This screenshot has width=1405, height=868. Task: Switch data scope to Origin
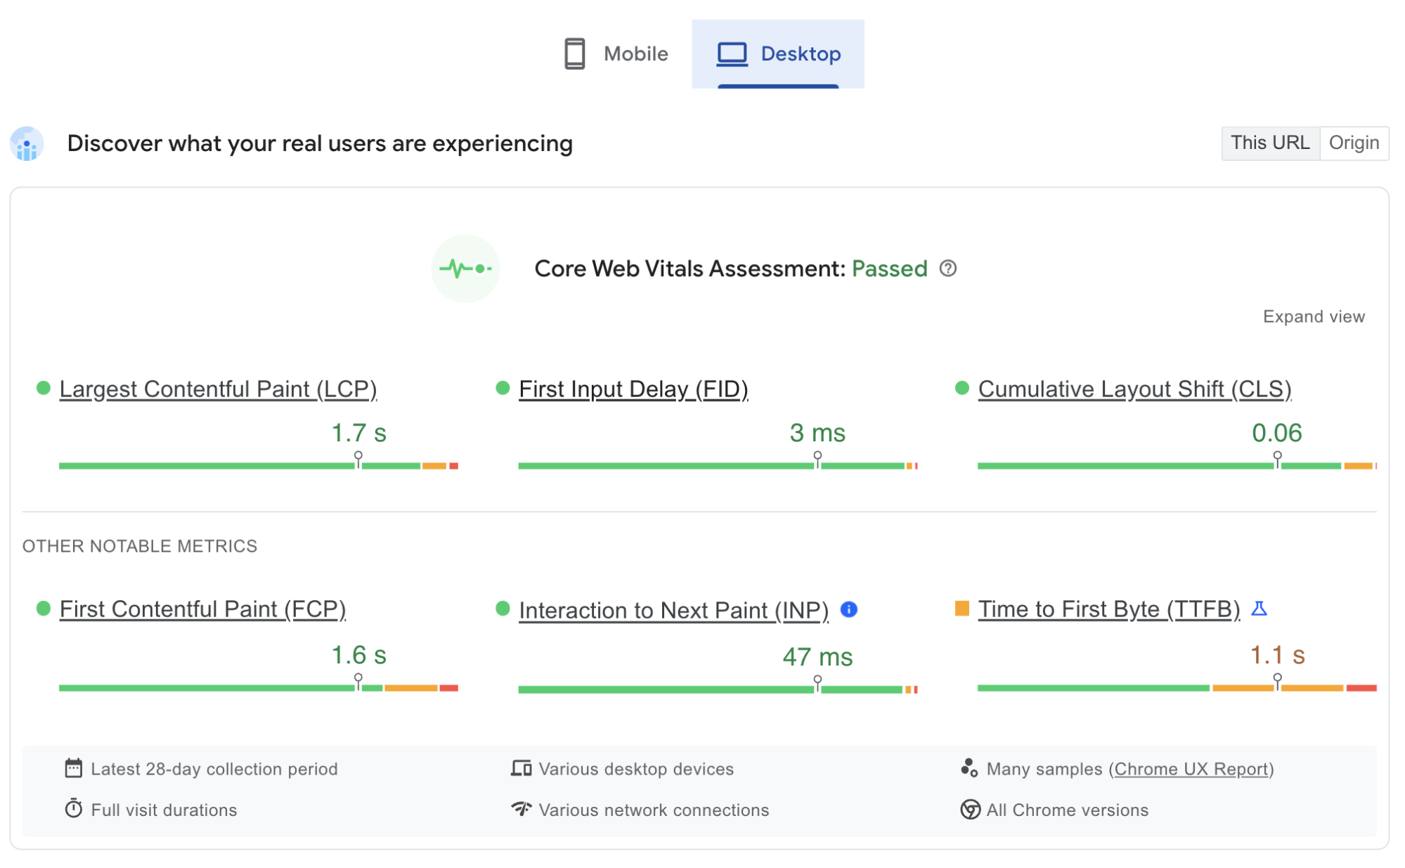tap(1354, 143)
